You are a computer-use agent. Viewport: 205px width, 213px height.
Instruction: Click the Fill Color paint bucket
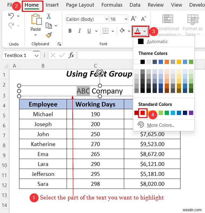[x=122, y=31]
